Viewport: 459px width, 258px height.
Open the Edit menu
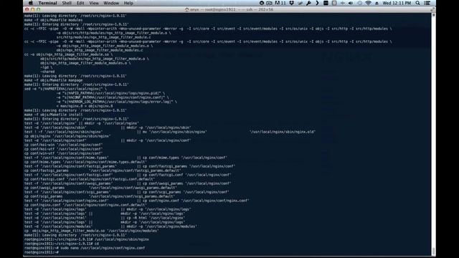[80, 3]
